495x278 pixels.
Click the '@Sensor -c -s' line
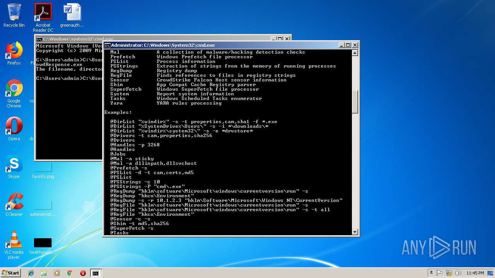130,219
